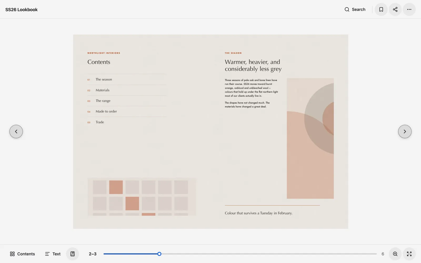Click the zoom in magnifier icon
Screen dimensions: 421x263
pyautogui.click(x=395, y=254)
